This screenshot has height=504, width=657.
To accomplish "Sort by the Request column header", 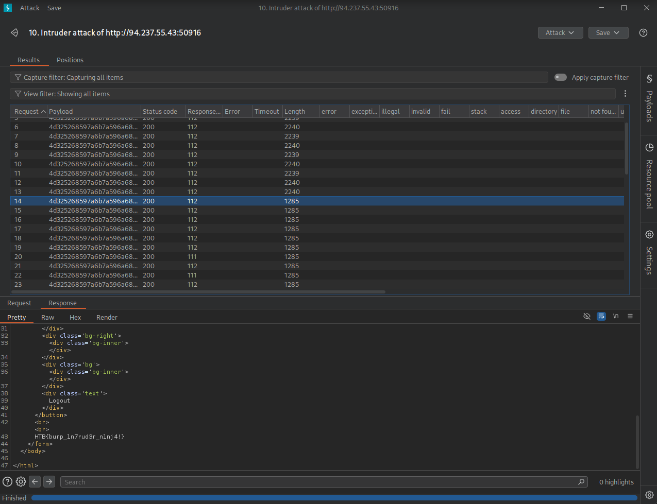I will [26, 111].
